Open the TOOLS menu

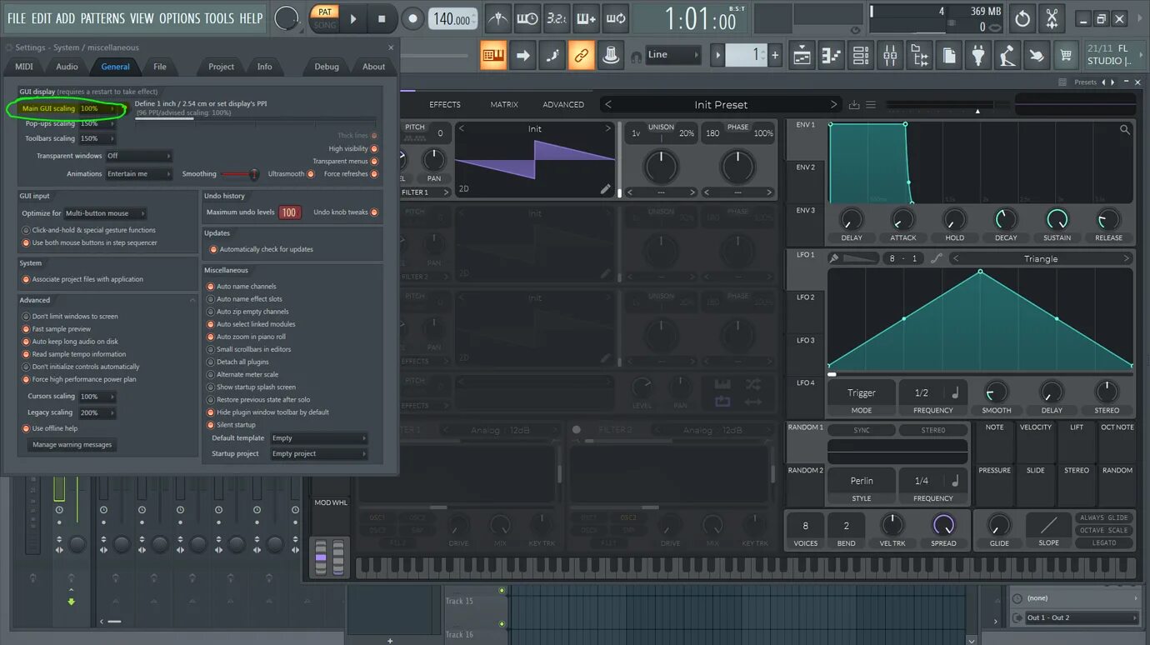[219, 18]
